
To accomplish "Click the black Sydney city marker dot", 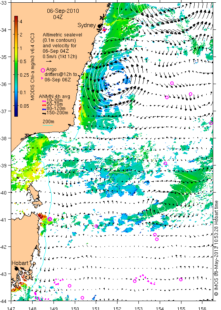I will (x=99, y=26).
